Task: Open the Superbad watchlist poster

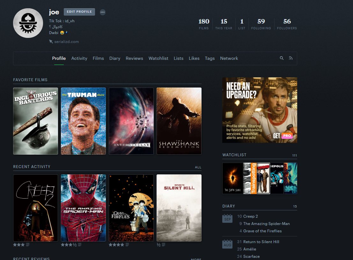Action: pos(263,178)
